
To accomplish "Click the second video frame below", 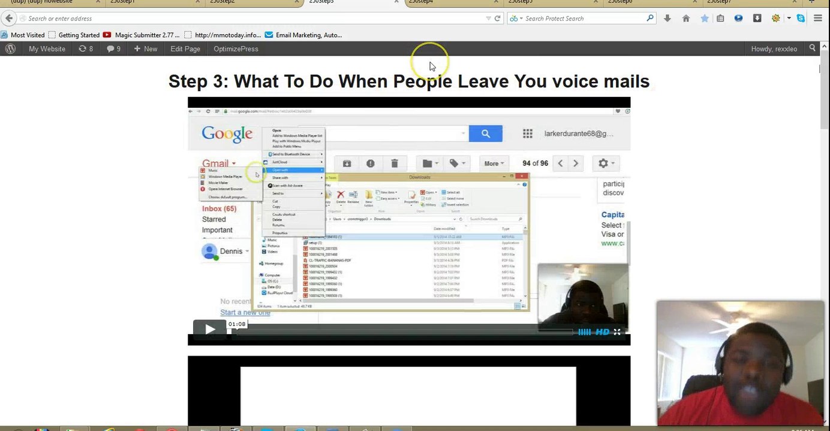I will pos(409,390).
